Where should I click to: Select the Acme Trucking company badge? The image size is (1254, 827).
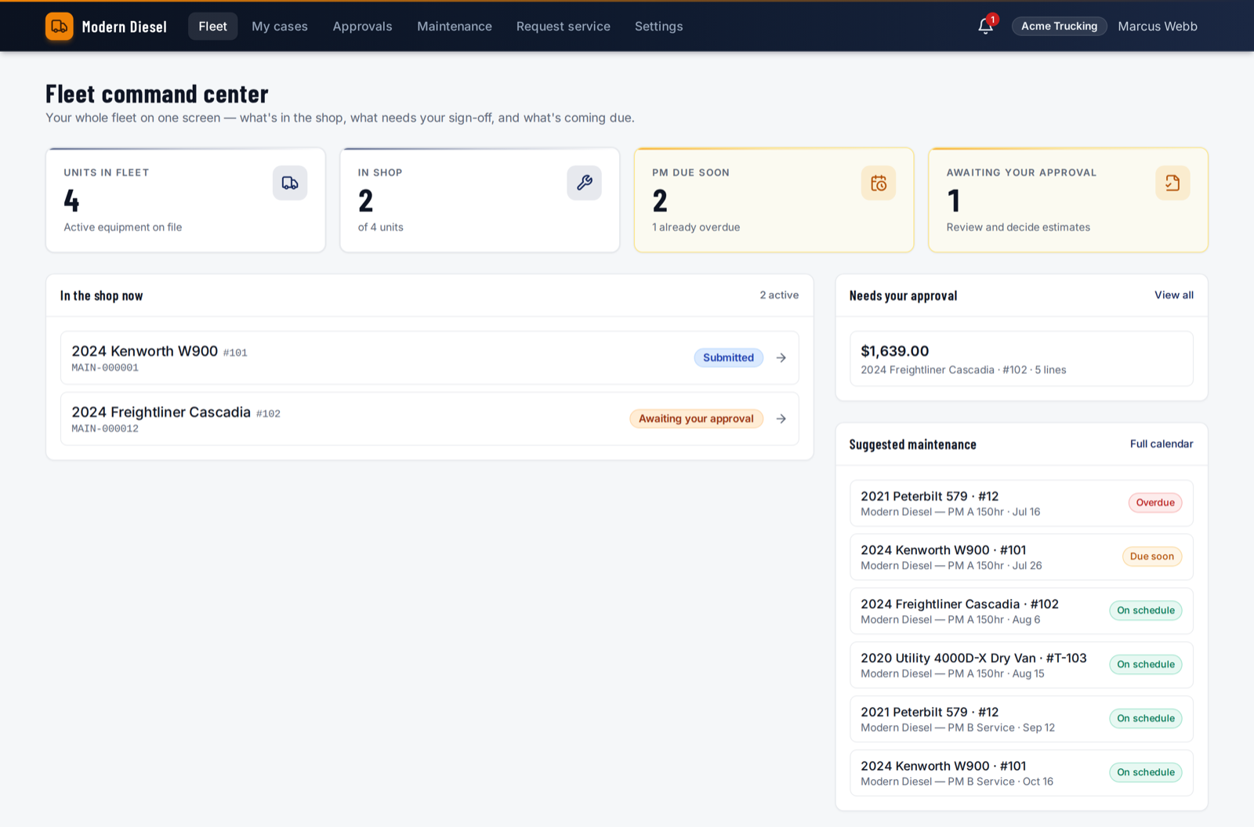1060,26
